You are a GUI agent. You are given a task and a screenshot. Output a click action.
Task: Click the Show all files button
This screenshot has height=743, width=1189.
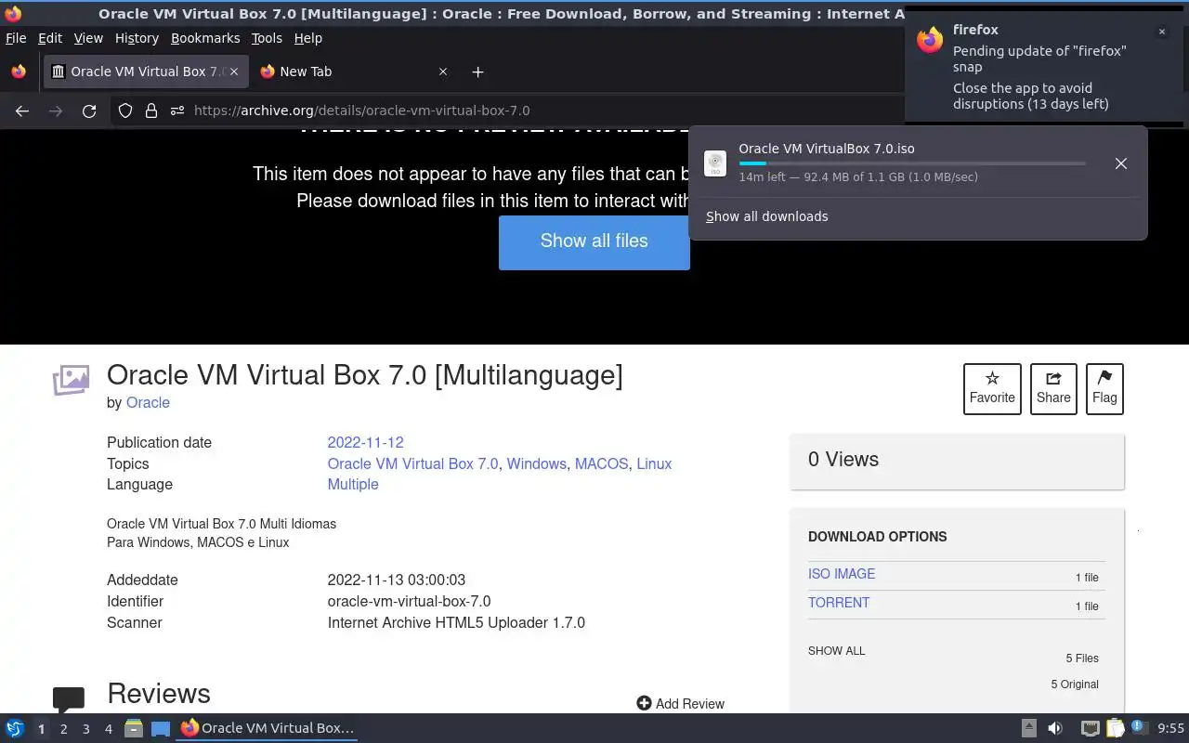594,242
